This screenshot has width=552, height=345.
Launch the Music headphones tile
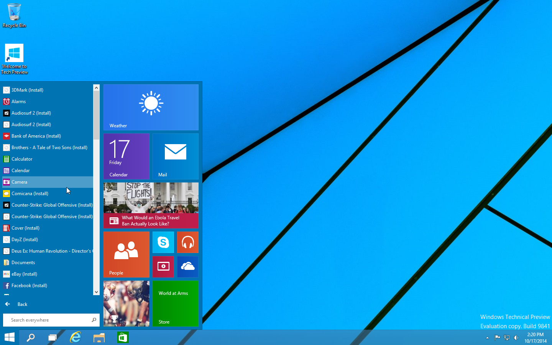[x=188, y=242]
